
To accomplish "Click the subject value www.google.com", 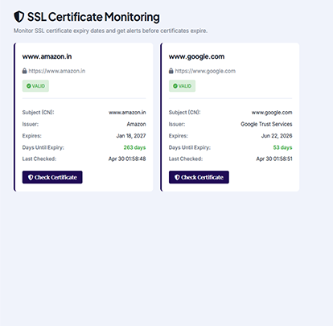I will click(272, 113).
